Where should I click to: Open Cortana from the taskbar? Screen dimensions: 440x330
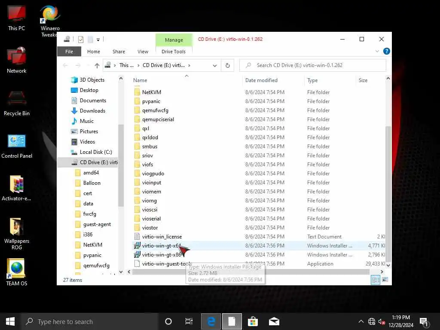coord(168,321)
